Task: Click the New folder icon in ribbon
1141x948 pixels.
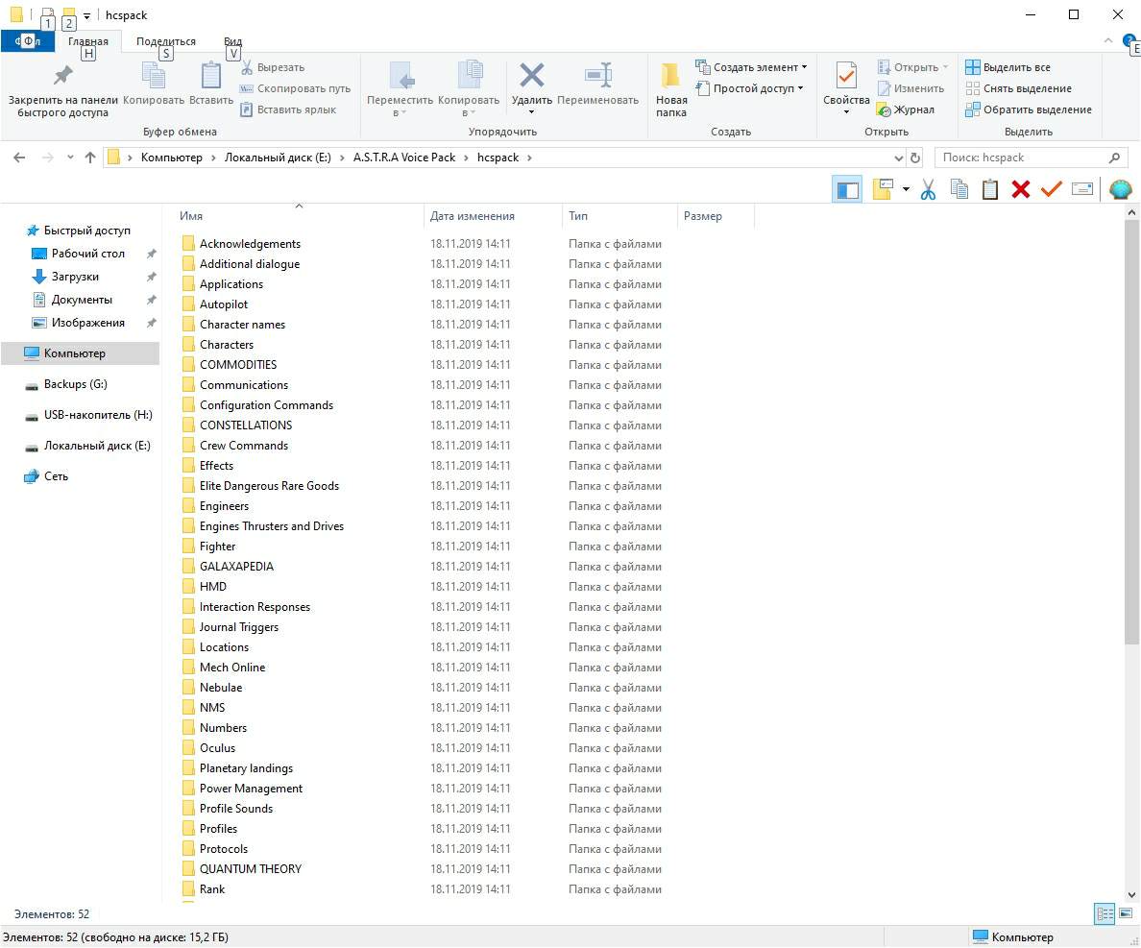Action: click(671, 88)
